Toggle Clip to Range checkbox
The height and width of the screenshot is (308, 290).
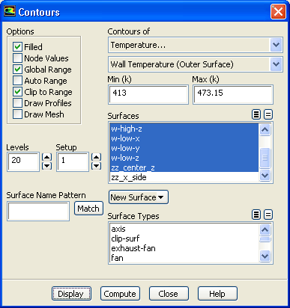coord(17,92)
